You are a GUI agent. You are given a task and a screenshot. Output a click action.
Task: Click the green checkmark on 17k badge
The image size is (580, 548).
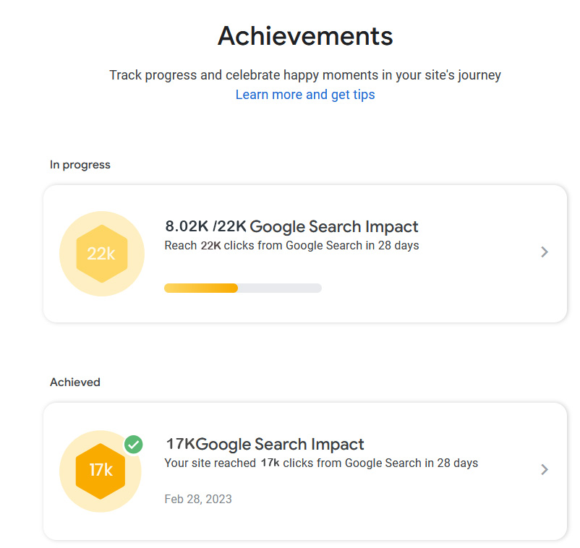[x=133, y=445]
